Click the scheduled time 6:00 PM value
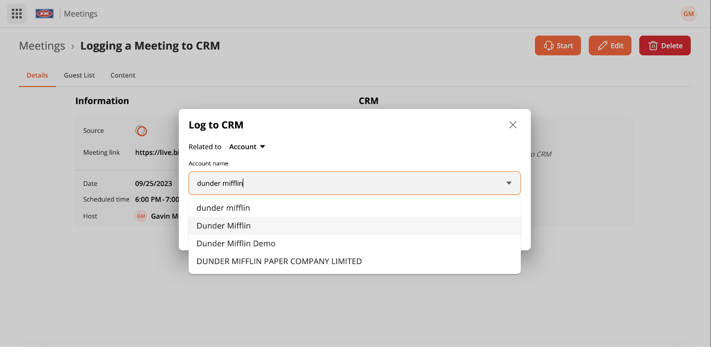 click(x=157, y=199)
